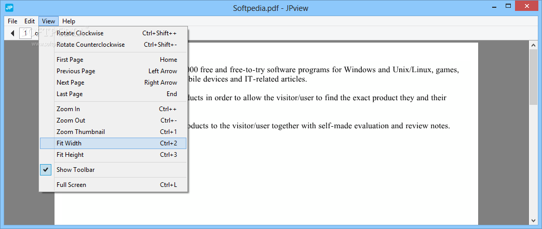Close the View menu from menu bar

tap(48, 21)
